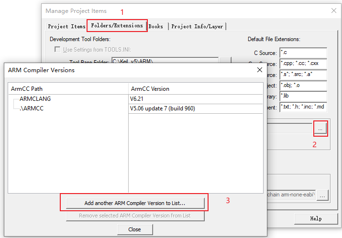The height and width of the screenshot is (238, 342).
Task: Go to Project Info/Layer tab
Action: point(197,26)
